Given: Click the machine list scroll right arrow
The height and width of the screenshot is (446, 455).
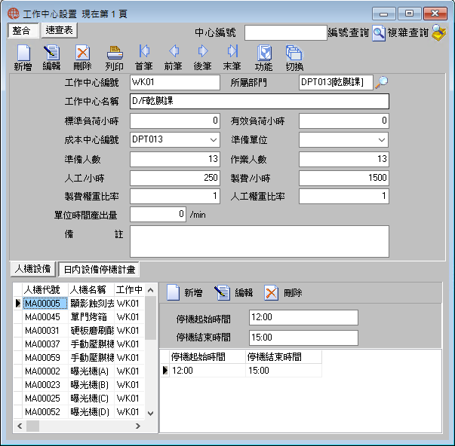Looking at the screenshot, I should [138, 426].
